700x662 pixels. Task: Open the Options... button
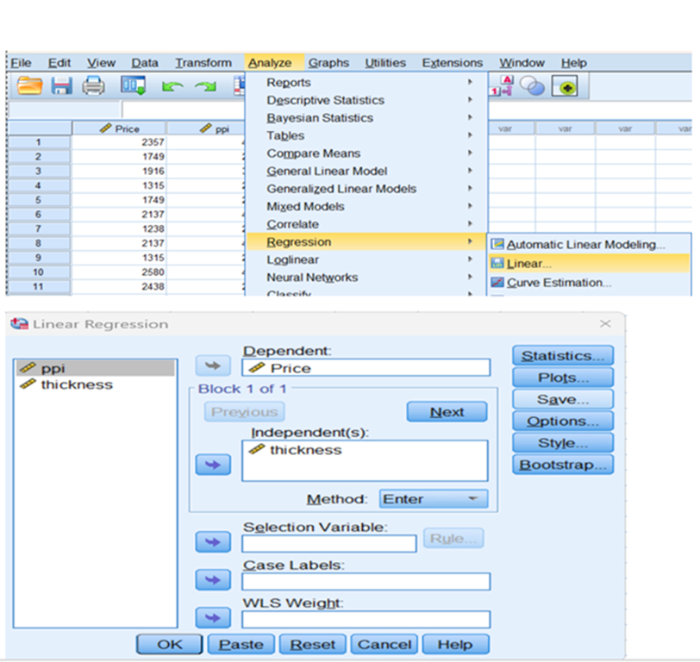click(563, 421)
